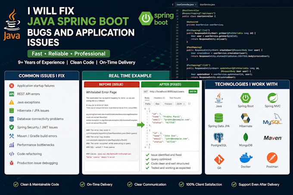Click checkmark beside Tested and working as expected
The height and width of the screenshot is (195, 293).
point(147,168)
